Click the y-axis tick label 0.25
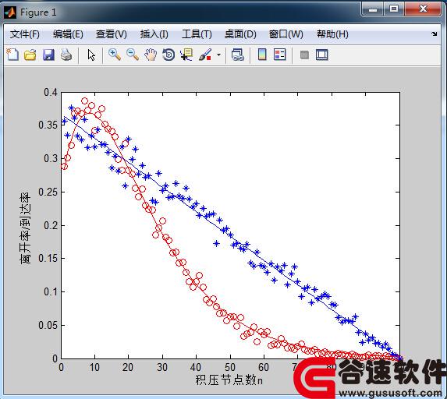 pyautogui.click(x=48, y=192)
